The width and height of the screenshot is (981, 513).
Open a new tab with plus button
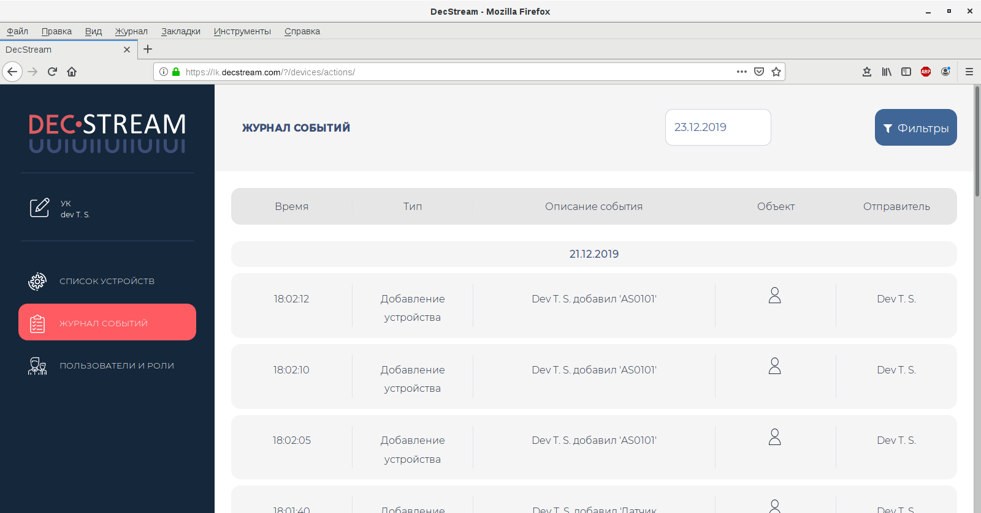(148, 49)
